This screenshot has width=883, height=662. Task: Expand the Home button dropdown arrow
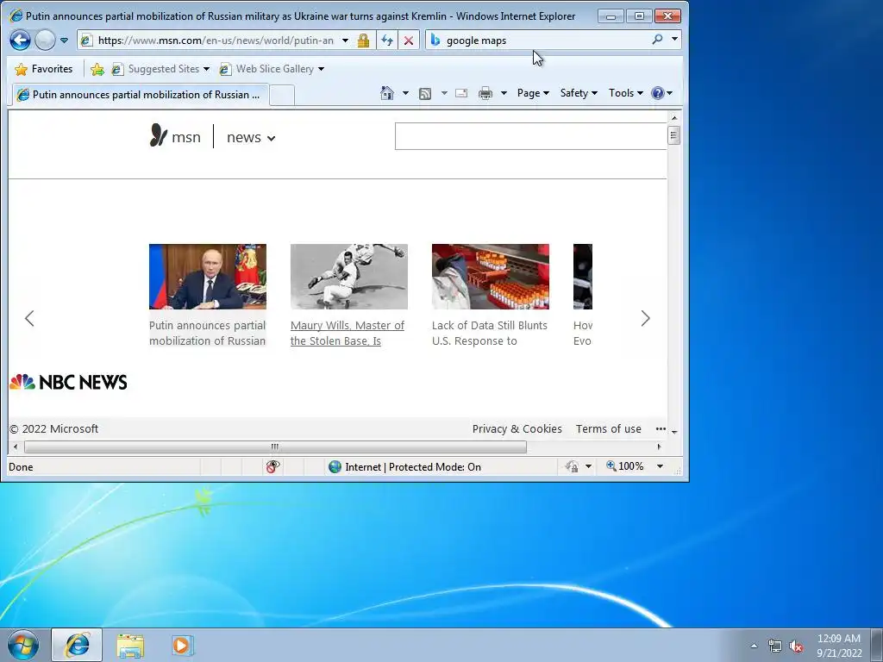[x=405, y=93]
